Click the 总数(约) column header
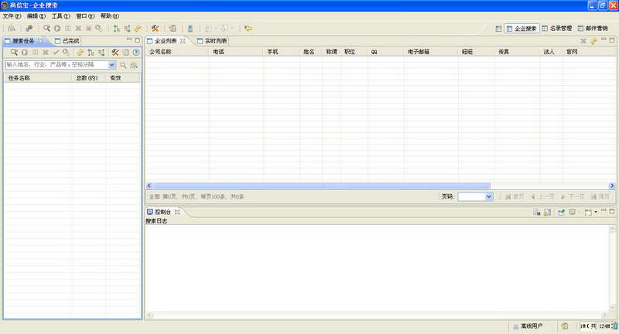Viewport: 619px width, 334px height. (89, 78)
